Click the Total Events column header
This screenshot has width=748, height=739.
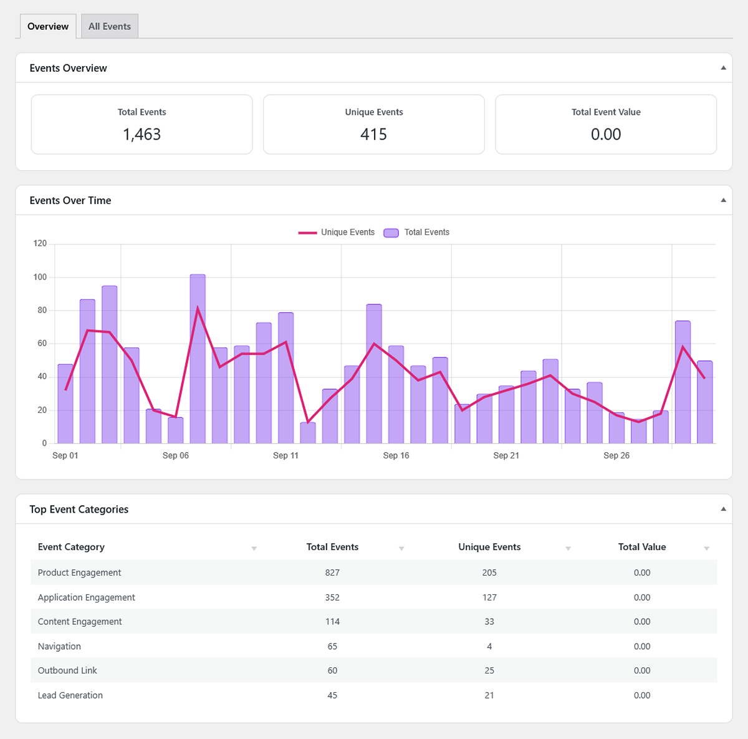click(x=332, y=547)
